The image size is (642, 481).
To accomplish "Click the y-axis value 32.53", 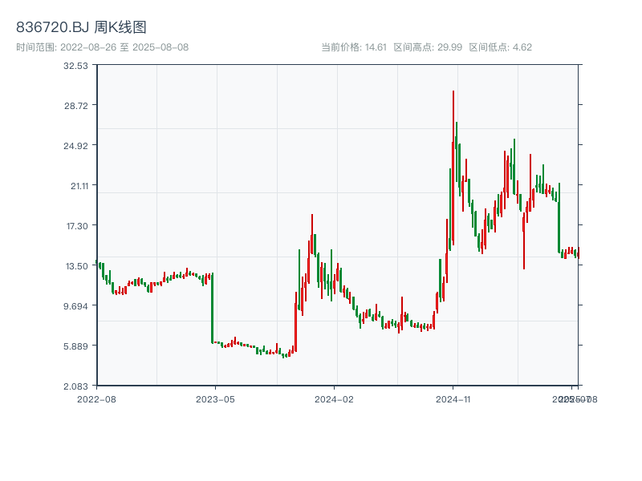I will click(75, 66).
